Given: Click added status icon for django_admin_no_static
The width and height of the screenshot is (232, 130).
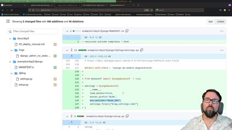Looking at the screenshot, I should [x=55, y=56].
